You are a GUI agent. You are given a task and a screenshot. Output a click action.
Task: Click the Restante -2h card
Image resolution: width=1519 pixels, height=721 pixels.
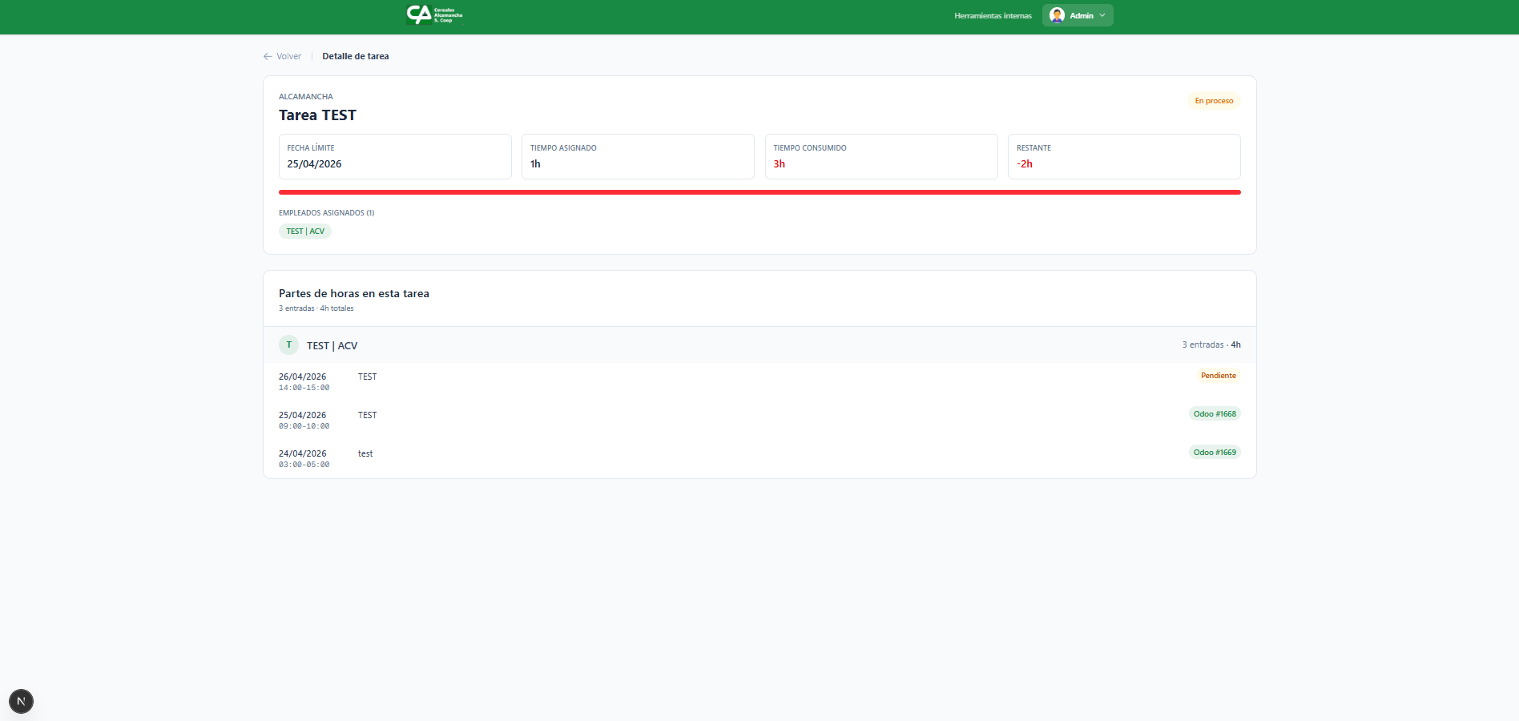1123,157
